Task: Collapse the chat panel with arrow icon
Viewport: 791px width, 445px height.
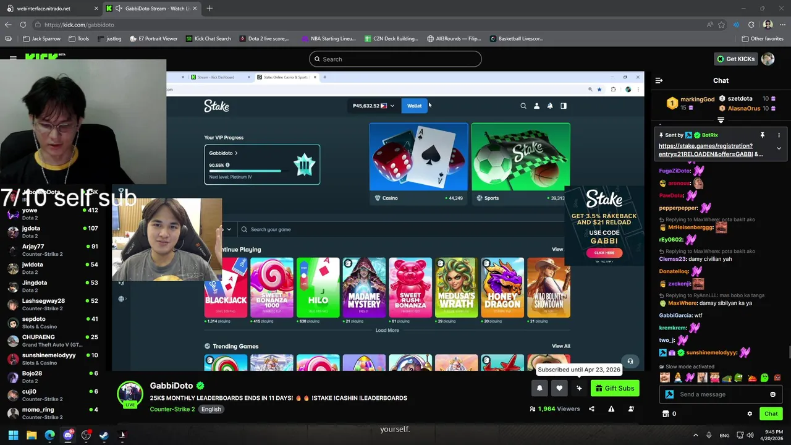Action: pyautogui.click(x=659, y=80)
